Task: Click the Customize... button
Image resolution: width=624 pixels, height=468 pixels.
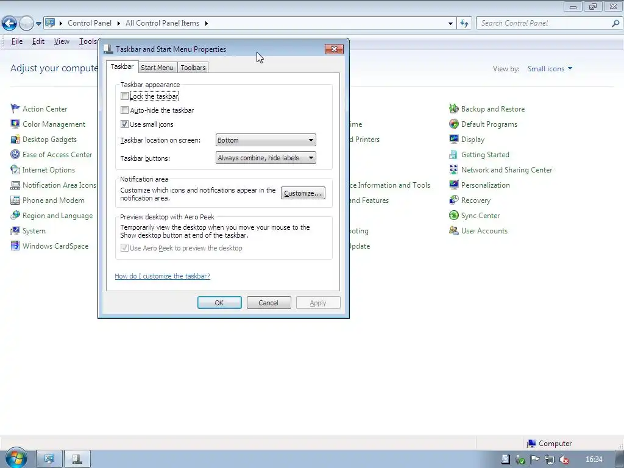Action: (x=303, y=193)
